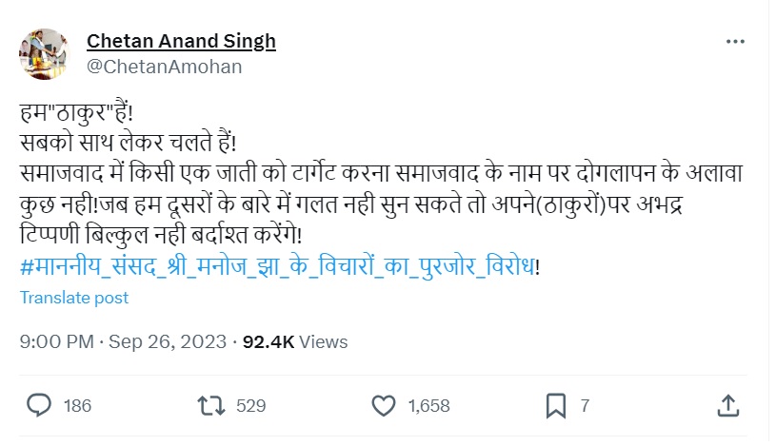Open the blue hashtag about मनोज झा
The image size is (776, 446).
(x=276, y=268)
